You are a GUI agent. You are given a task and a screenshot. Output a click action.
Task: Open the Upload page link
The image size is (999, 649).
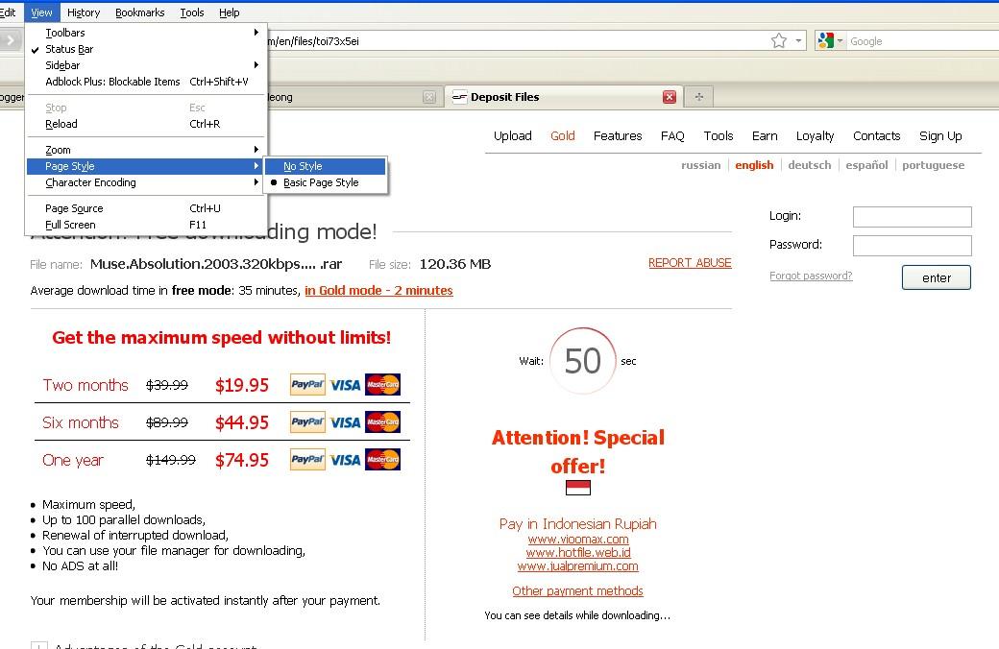pos(512,135)
